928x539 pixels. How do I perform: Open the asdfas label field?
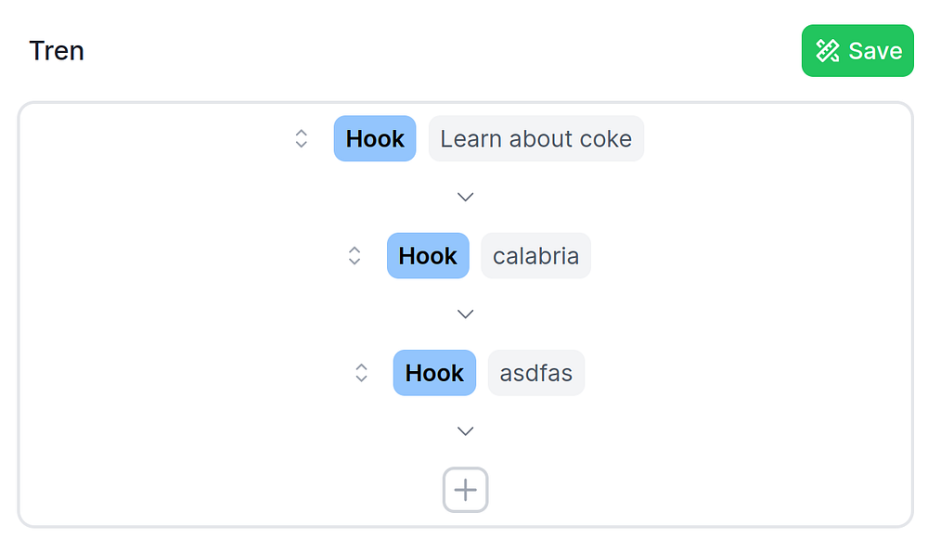pos(535,373)
